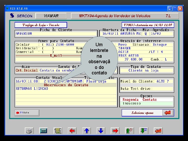Click the AGILE vehicle model text

pos(123,52)
